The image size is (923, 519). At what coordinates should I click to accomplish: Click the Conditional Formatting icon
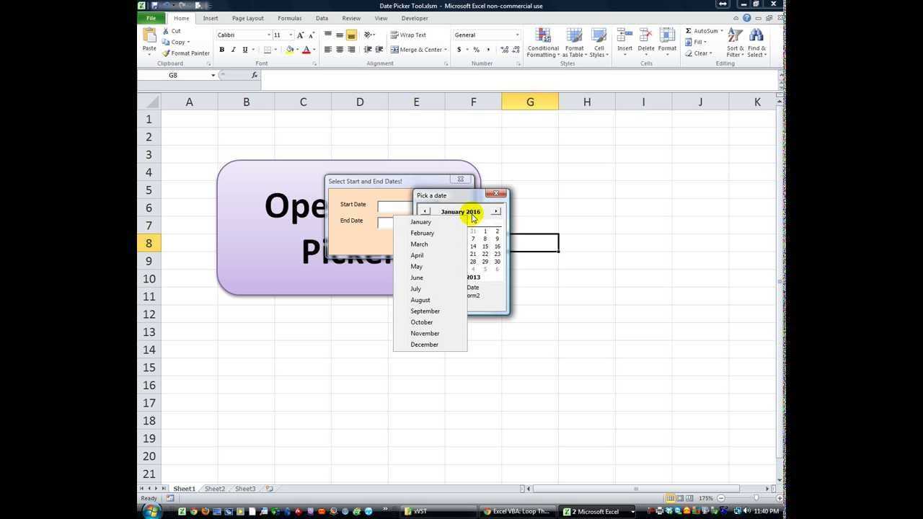(543, 36)
